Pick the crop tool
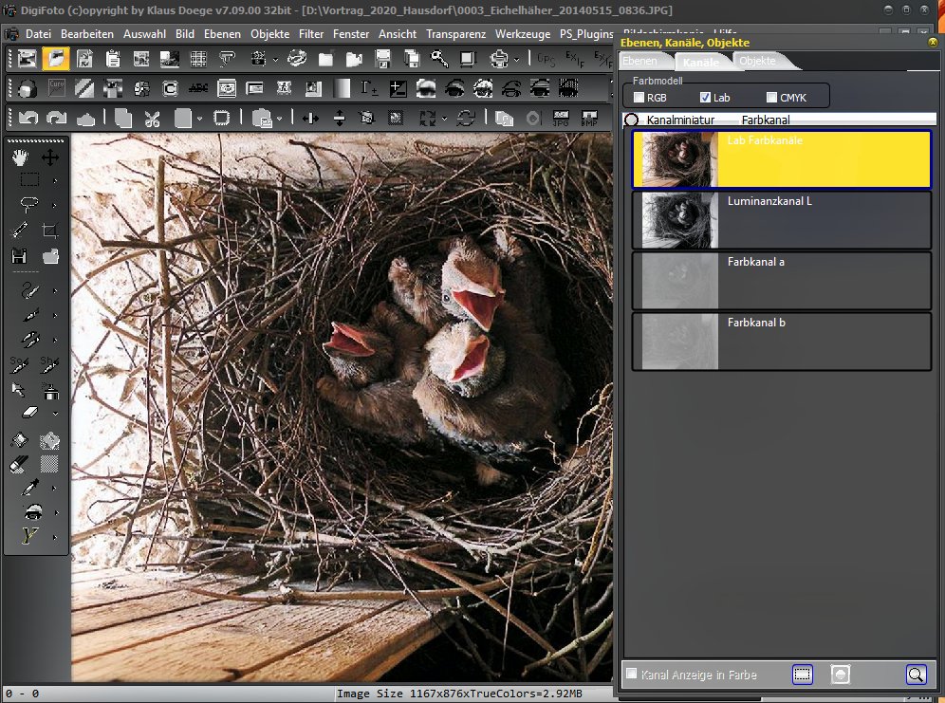Image resolution: width=945 pixels, height=703 pixels. [x=50, y=231]
